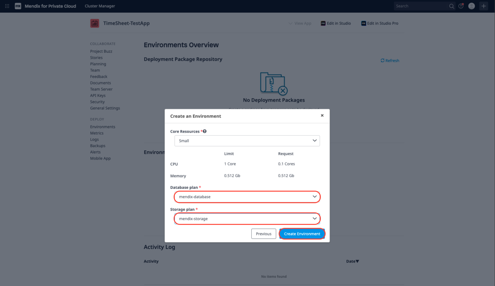Open the help question mark icon
Viewport: 495px width, 286px height.
pyautogui.click(x=461, y=6)
